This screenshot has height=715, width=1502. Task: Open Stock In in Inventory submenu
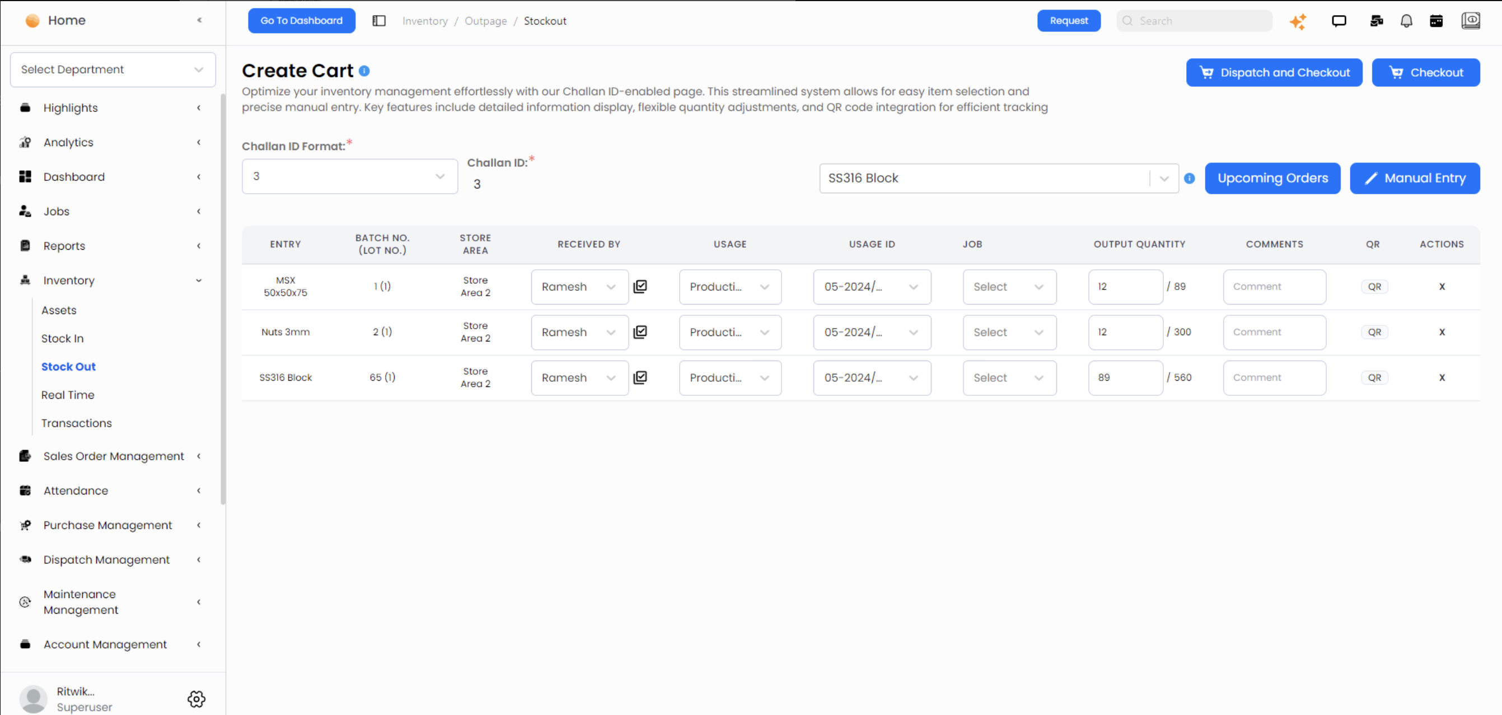coord(62,338)
